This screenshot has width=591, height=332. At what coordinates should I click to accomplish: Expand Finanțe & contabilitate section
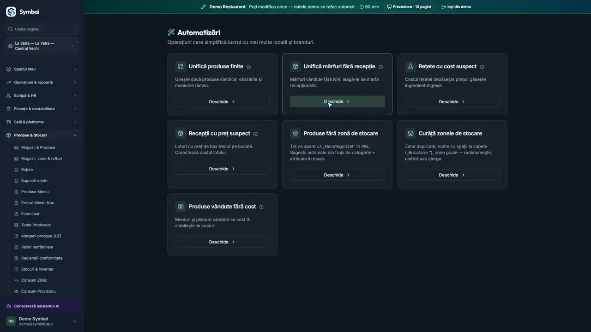click(x=42, y=109)
